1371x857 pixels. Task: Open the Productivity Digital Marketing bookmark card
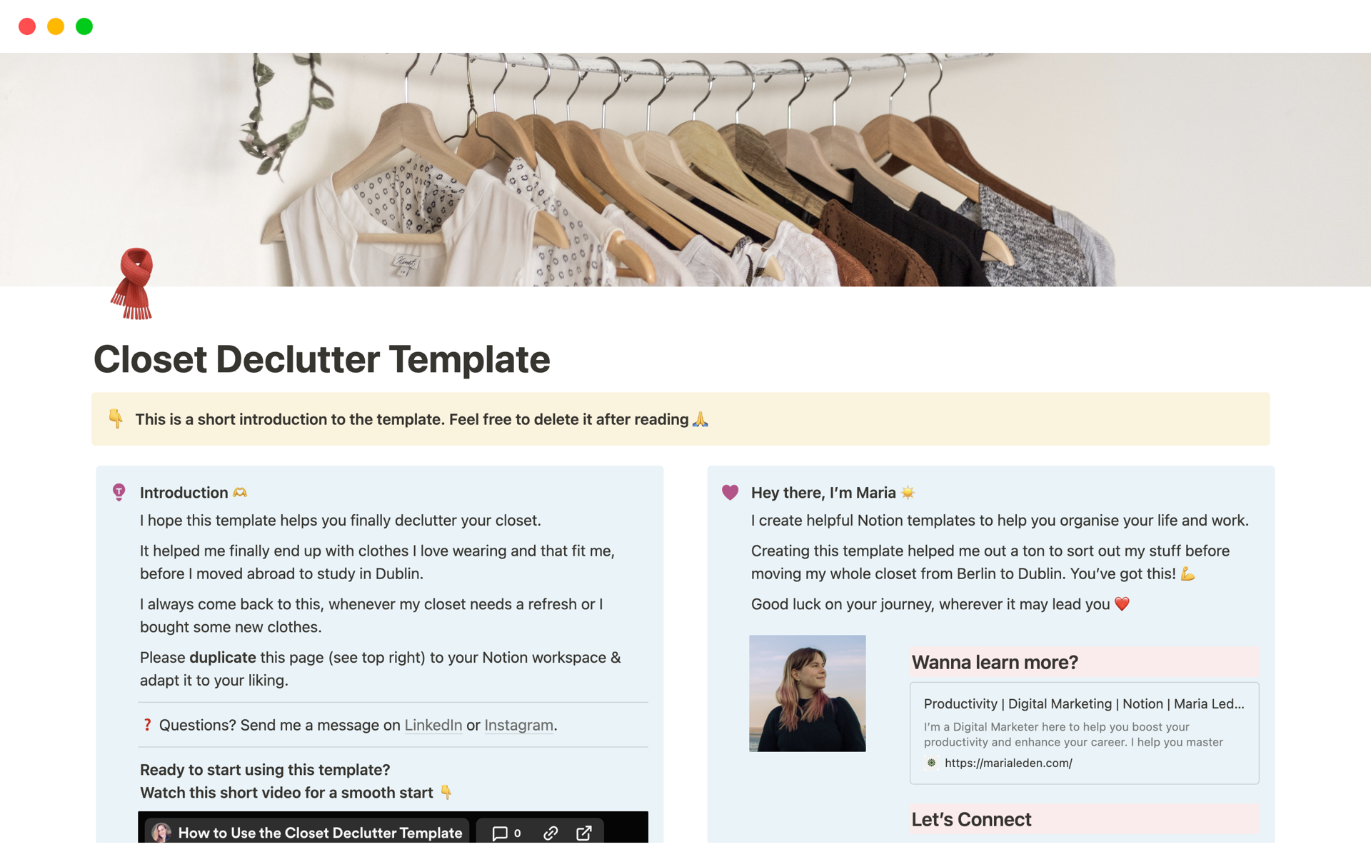click(1084, 733)
